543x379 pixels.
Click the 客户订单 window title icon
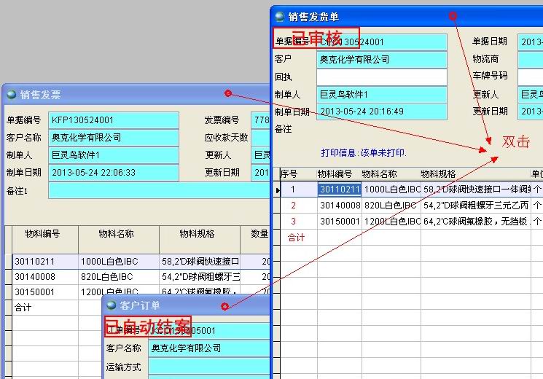pyautogui.click(x=112, y=305)
